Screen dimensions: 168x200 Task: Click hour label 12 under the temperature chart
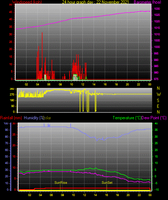[84, 195]
